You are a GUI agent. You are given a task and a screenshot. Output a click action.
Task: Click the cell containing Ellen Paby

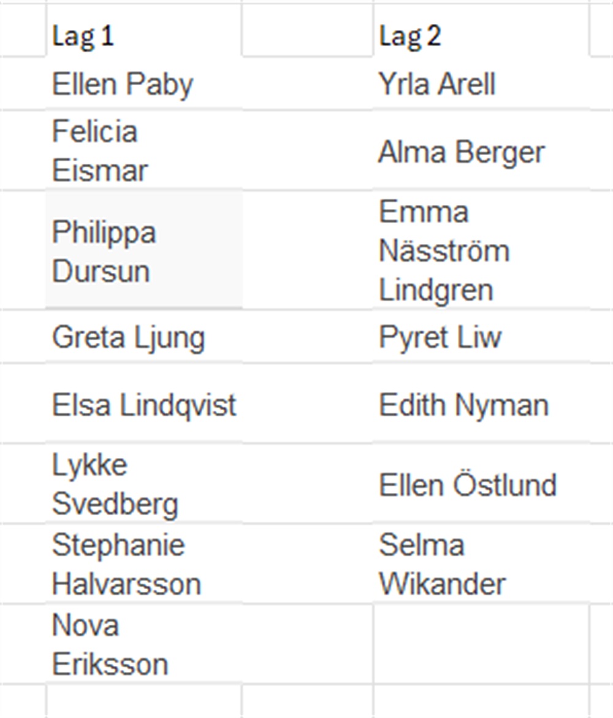pyautogui.click(x=144, y=84)
